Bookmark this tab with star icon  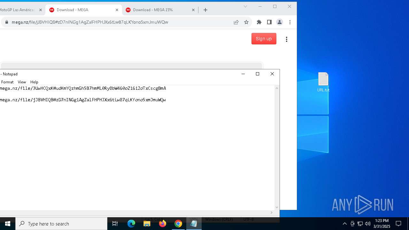point(246,22)
